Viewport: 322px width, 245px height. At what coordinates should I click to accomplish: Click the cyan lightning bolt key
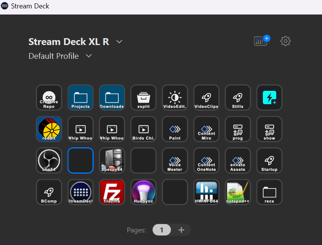(x=269, y=98)
